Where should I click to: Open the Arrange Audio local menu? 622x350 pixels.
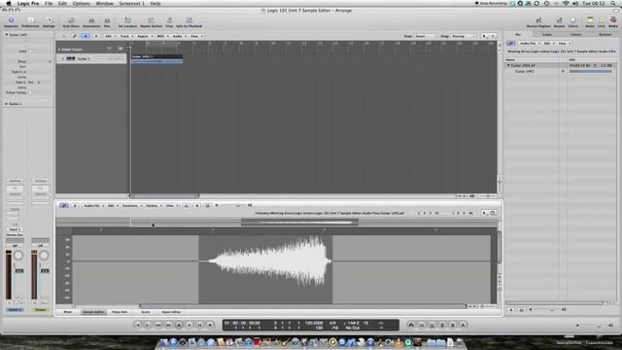pos(179,36)
